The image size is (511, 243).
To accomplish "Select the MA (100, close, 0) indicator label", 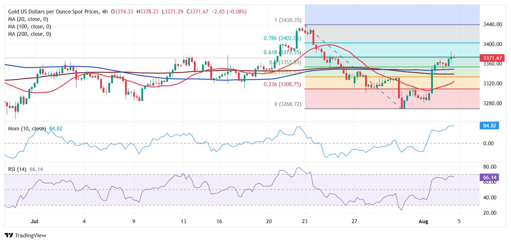I will click(x=29, y=27).
